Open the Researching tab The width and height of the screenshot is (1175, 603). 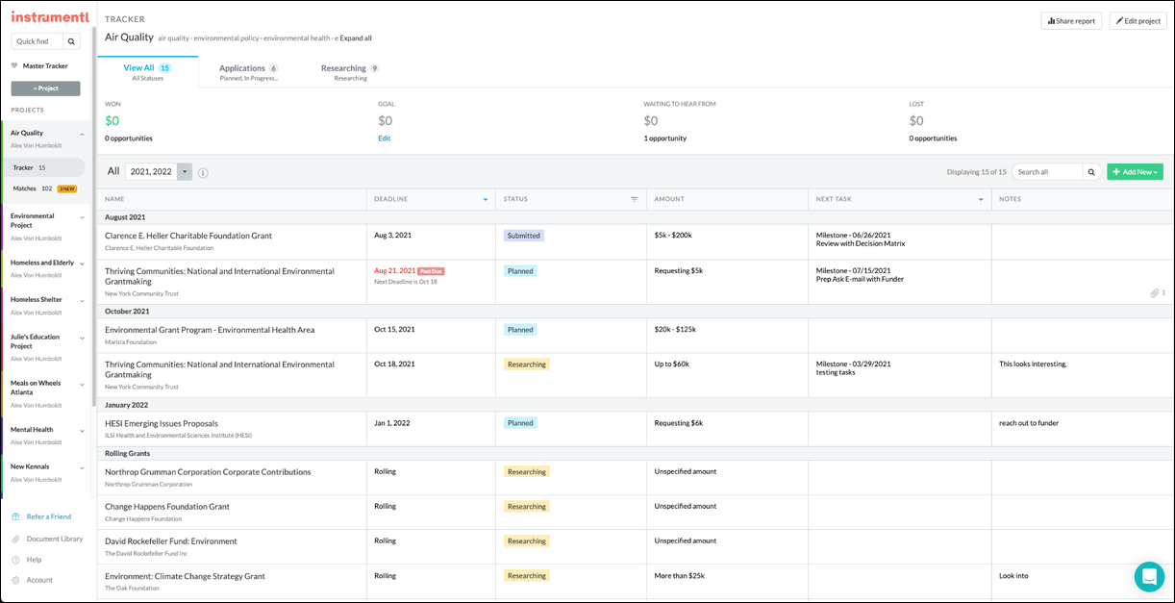(x=343, y=68)
